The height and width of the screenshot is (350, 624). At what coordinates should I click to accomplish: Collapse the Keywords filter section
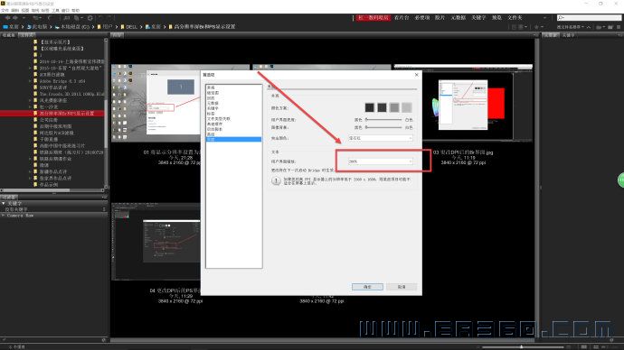pos(4,203)
